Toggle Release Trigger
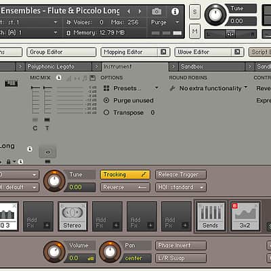 point(181,175)
